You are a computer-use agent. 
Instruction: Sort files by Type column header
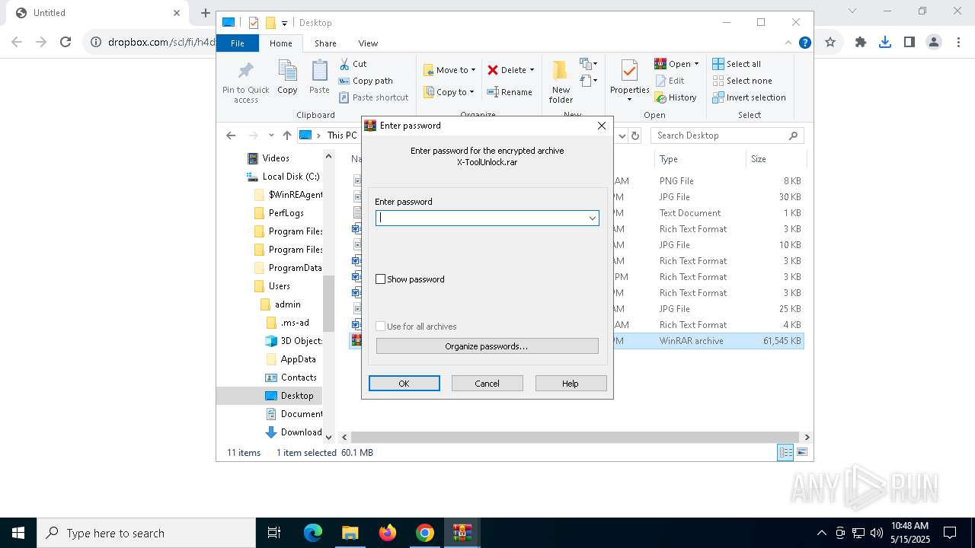[x=700, y=159]
